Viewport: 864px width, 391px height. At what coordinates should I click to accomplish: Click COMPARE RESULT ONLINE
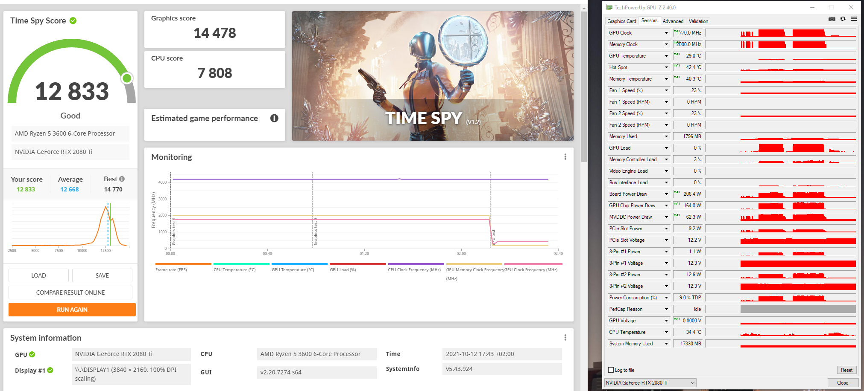point(70,293)
